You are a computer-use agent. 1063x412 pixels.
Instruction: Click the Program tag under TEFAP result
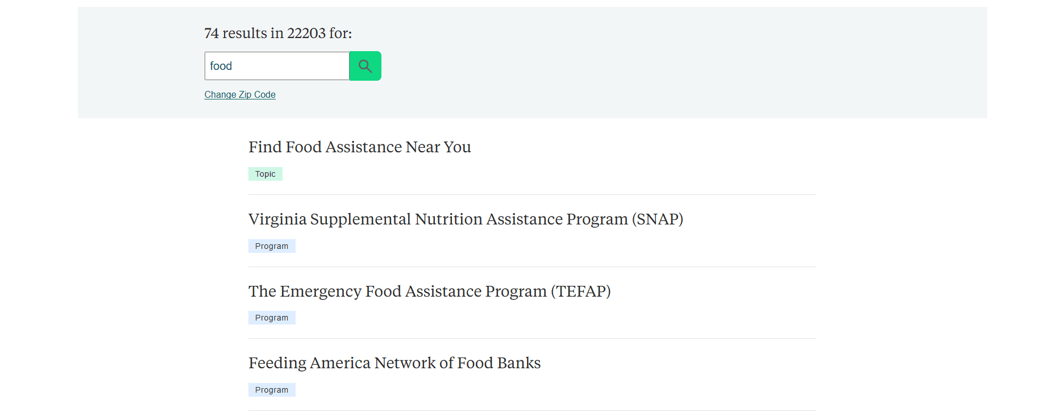pos(272,318)
